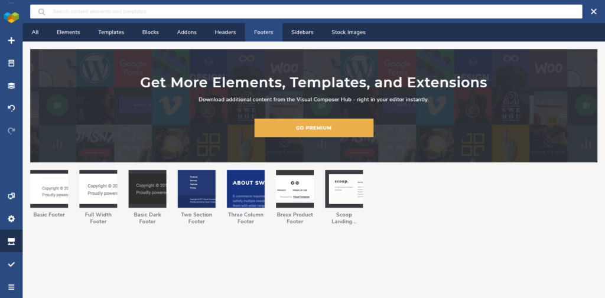Click the Visual Composer Hub shop icon
The image size is (605, 298).
pos(11,241)
